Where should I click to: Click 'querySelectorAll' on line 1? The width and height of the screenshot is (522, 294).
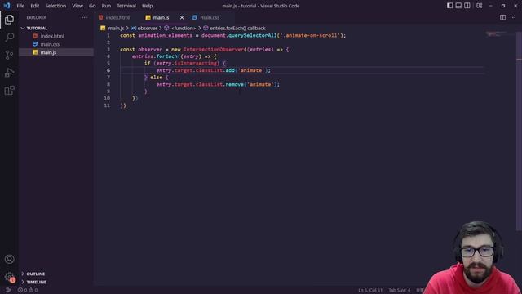coord(252,35)
